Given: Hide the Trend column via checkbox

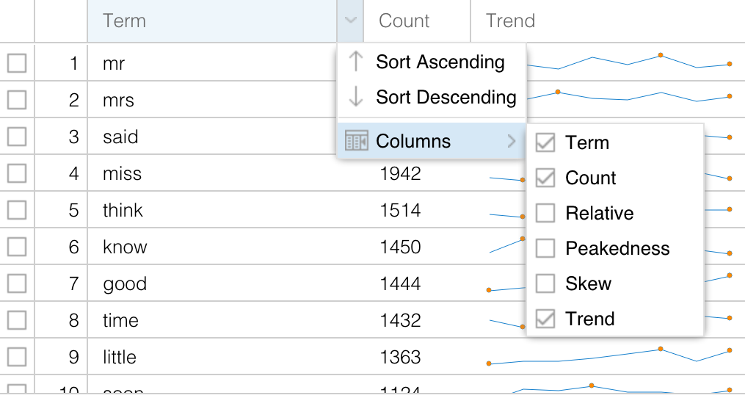Looking at the screenshot, I should pos(545,319).
